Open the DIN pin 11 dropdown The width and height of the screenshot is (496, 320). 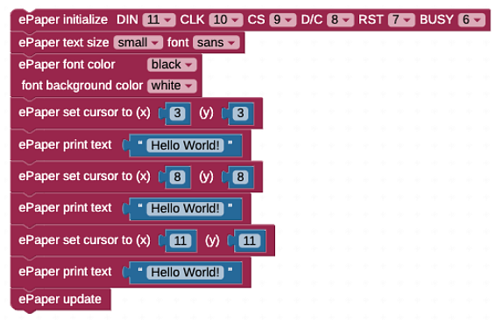(159, 20)
